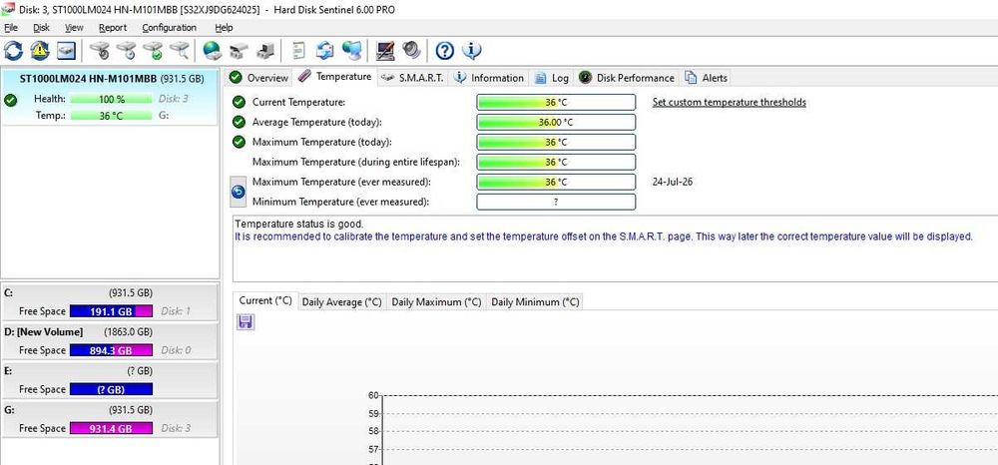
Task: Click the 'Maximum Temperature (during entire lifespan):' label
Action: tap(356, 162)
